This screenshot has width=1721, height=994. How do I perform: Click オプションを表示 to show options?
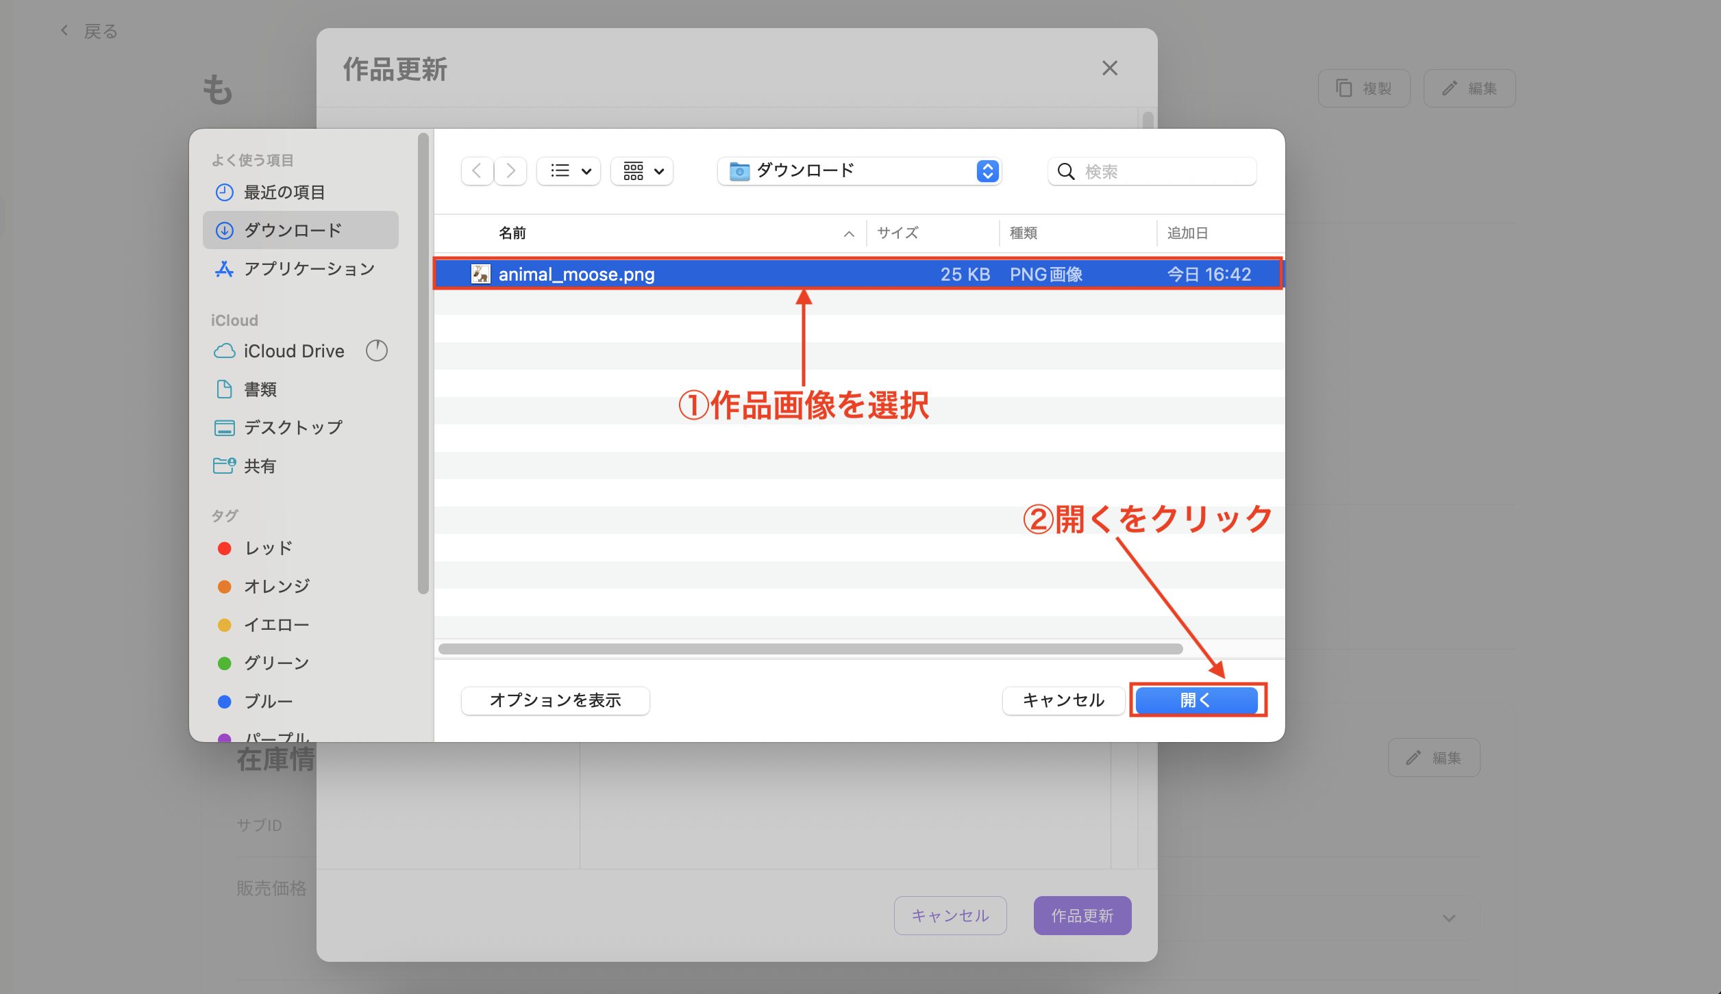click(555, 700)
